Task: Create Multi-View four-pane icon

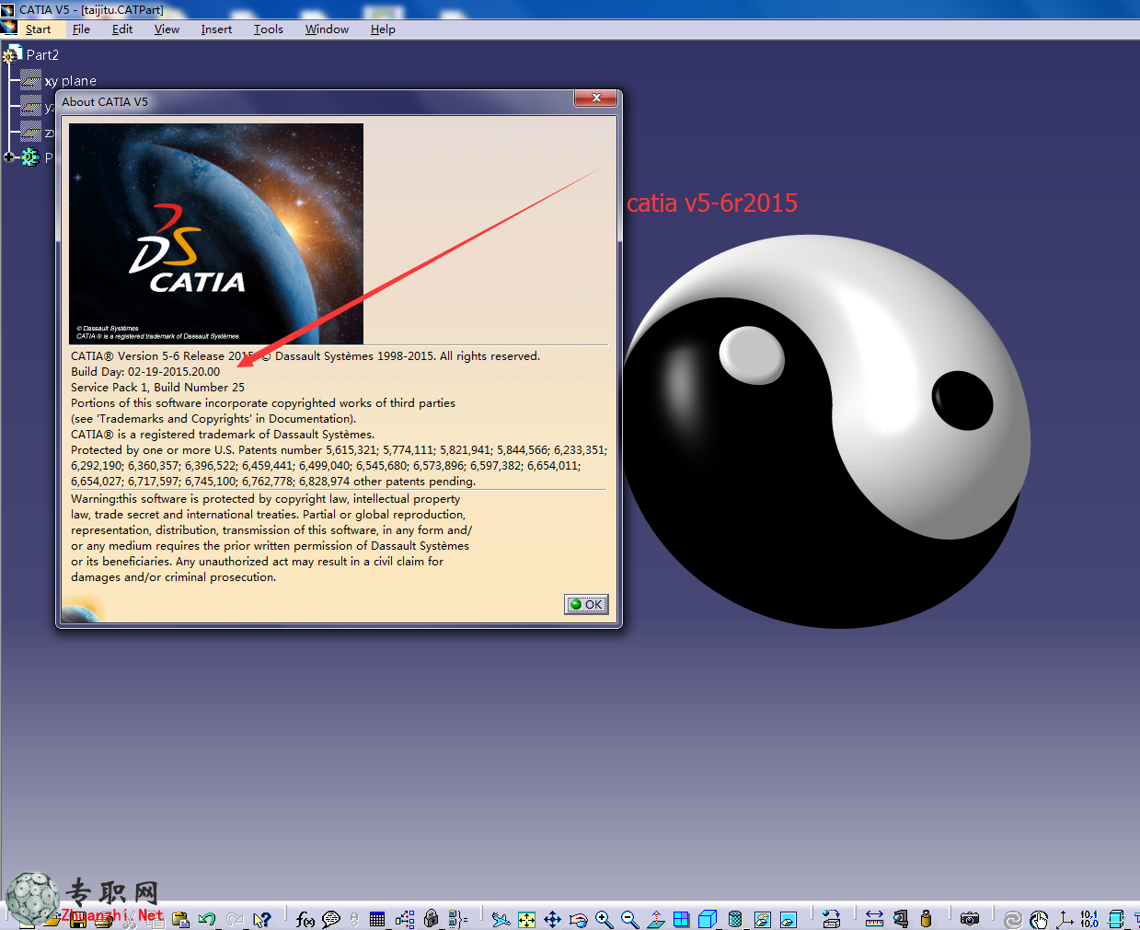Action: (x=681, y=919)
